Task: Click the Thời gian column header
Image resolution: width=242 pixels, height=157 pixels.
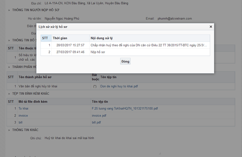Action: [60, 38]
